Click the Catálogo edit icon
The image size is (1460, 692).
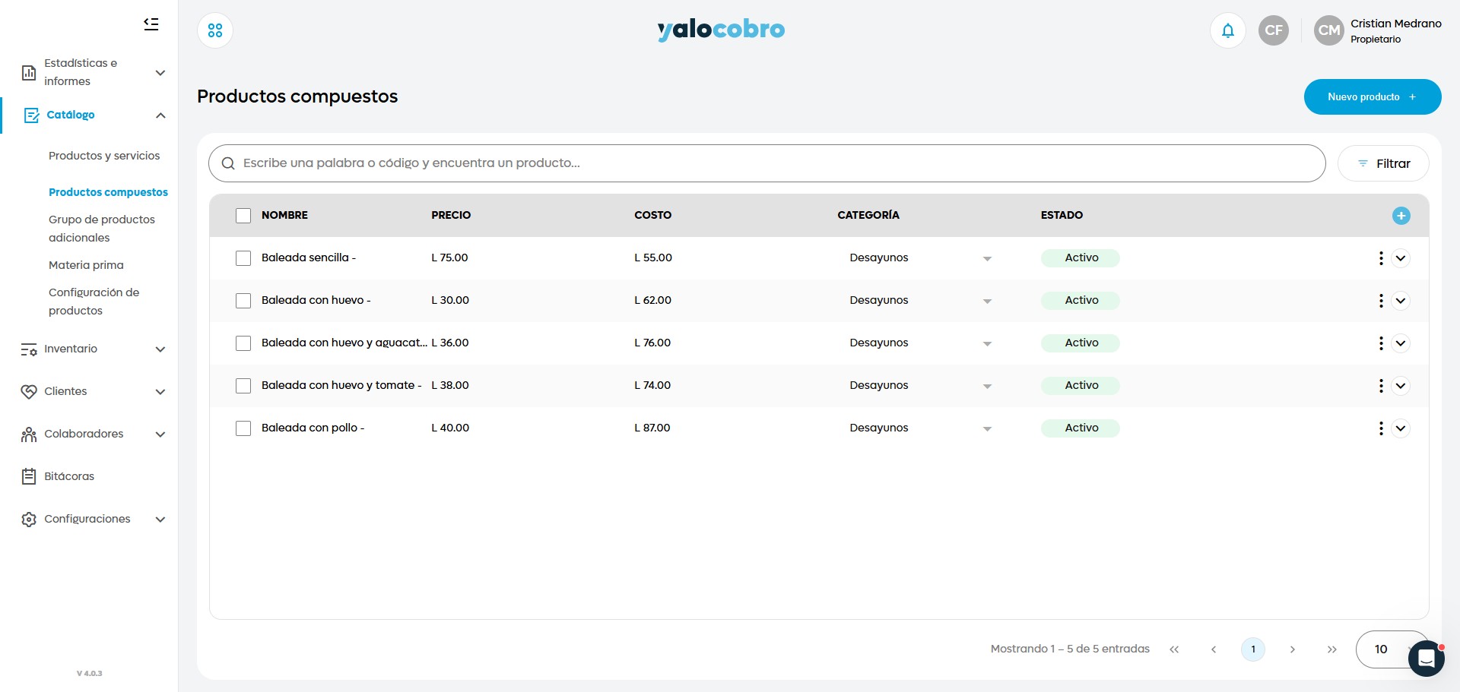tap(31, 115)
